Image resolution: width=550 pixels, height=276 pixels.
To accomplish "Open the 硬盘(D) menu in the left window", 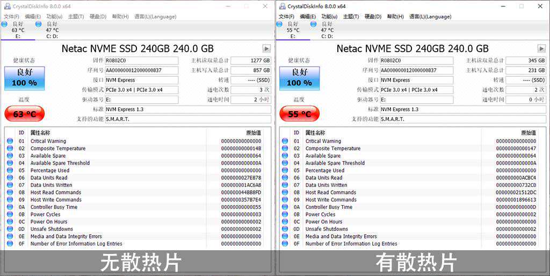I will point(98,17).
